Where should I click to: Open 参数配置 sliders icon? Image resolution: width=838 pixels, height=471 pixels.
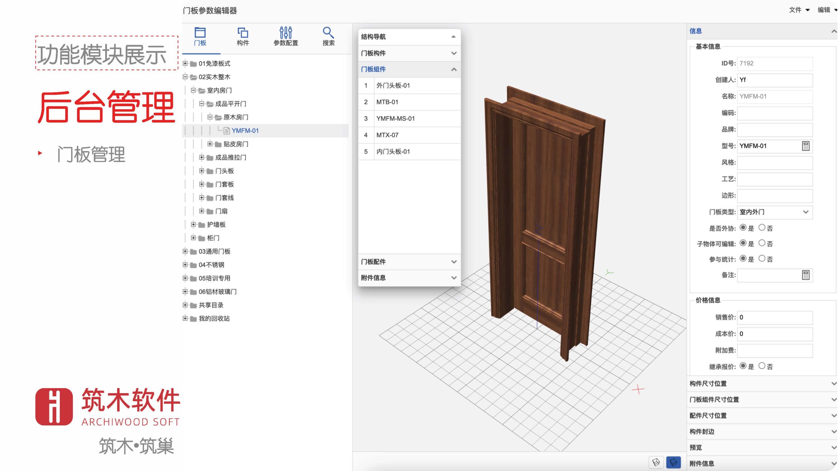point(285,33)
